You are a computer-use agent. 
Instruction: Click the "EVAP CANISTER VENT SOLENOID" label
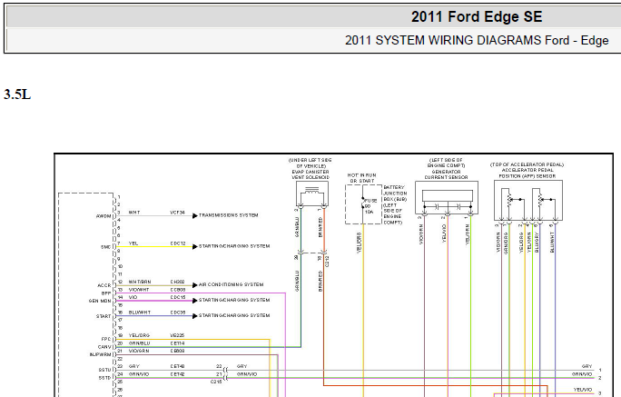pyautogui.click(x=310, y=174)
